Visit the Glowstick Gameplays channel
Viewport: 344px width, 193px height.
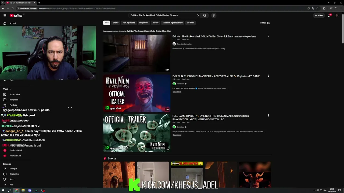[x=184, y=44]
